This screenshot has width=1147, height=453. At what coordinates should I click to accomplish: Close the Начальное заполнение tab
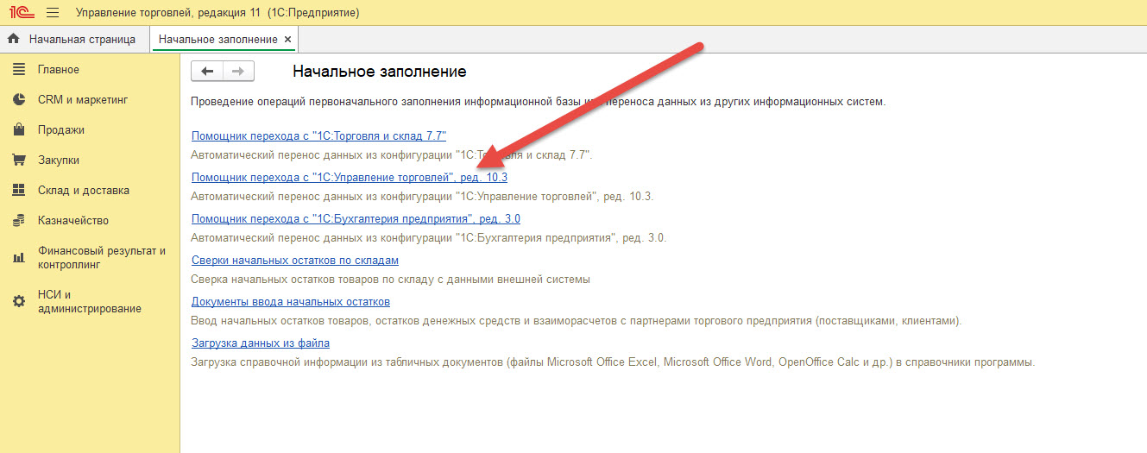coord(288,40)
